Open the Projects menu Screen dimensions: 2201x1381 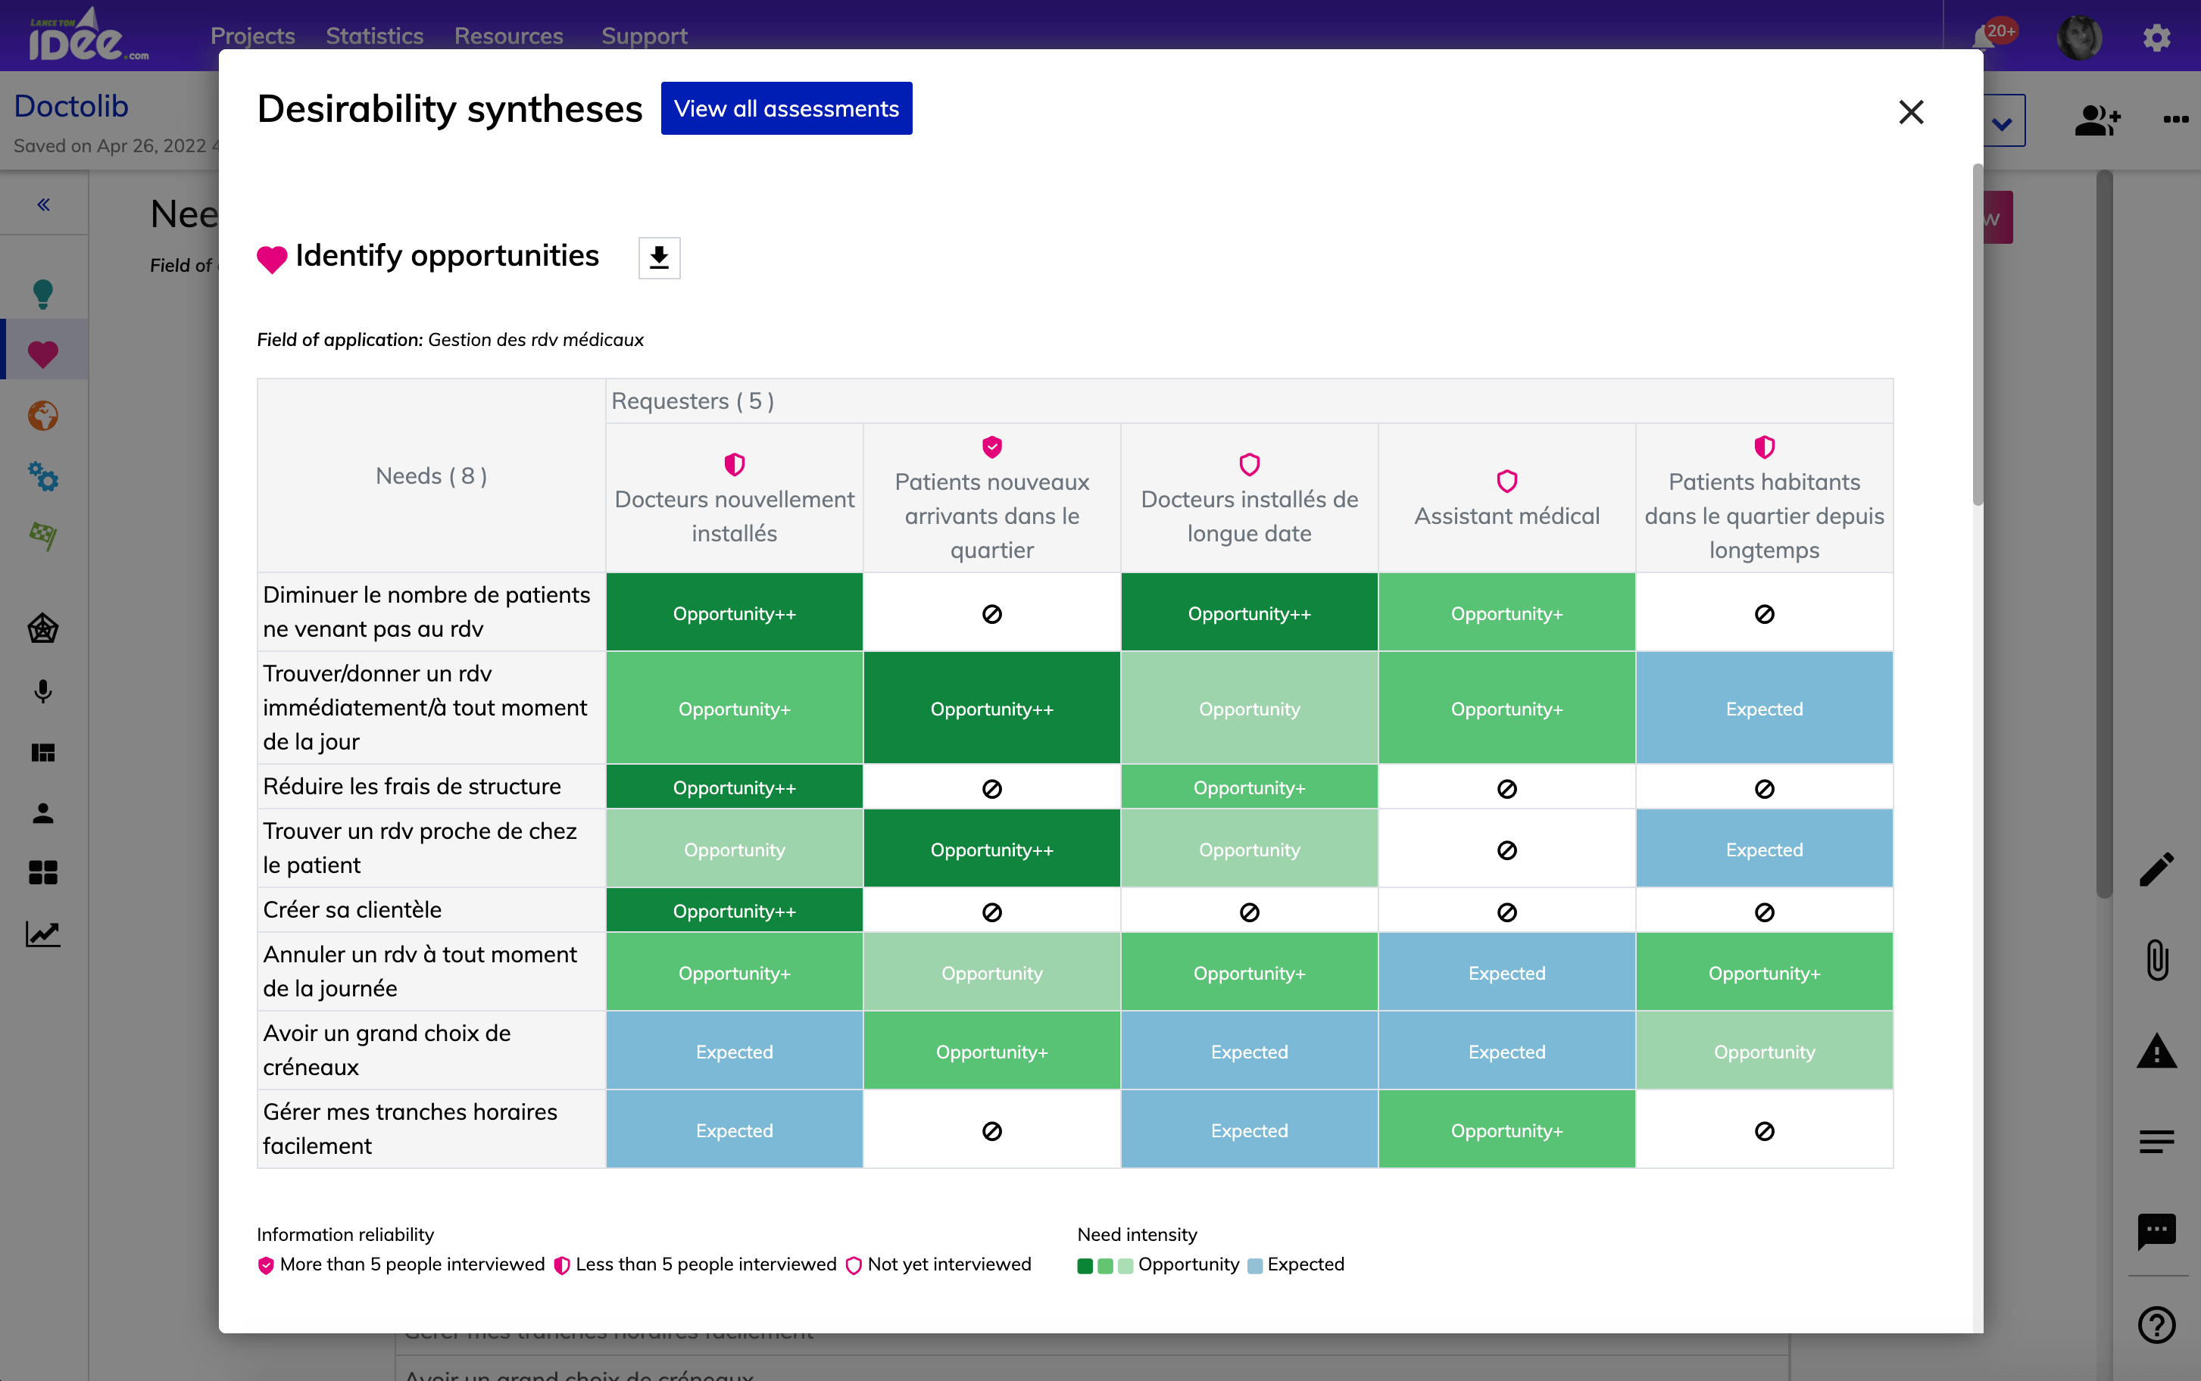pyautogui.click(x=252, y=36)
